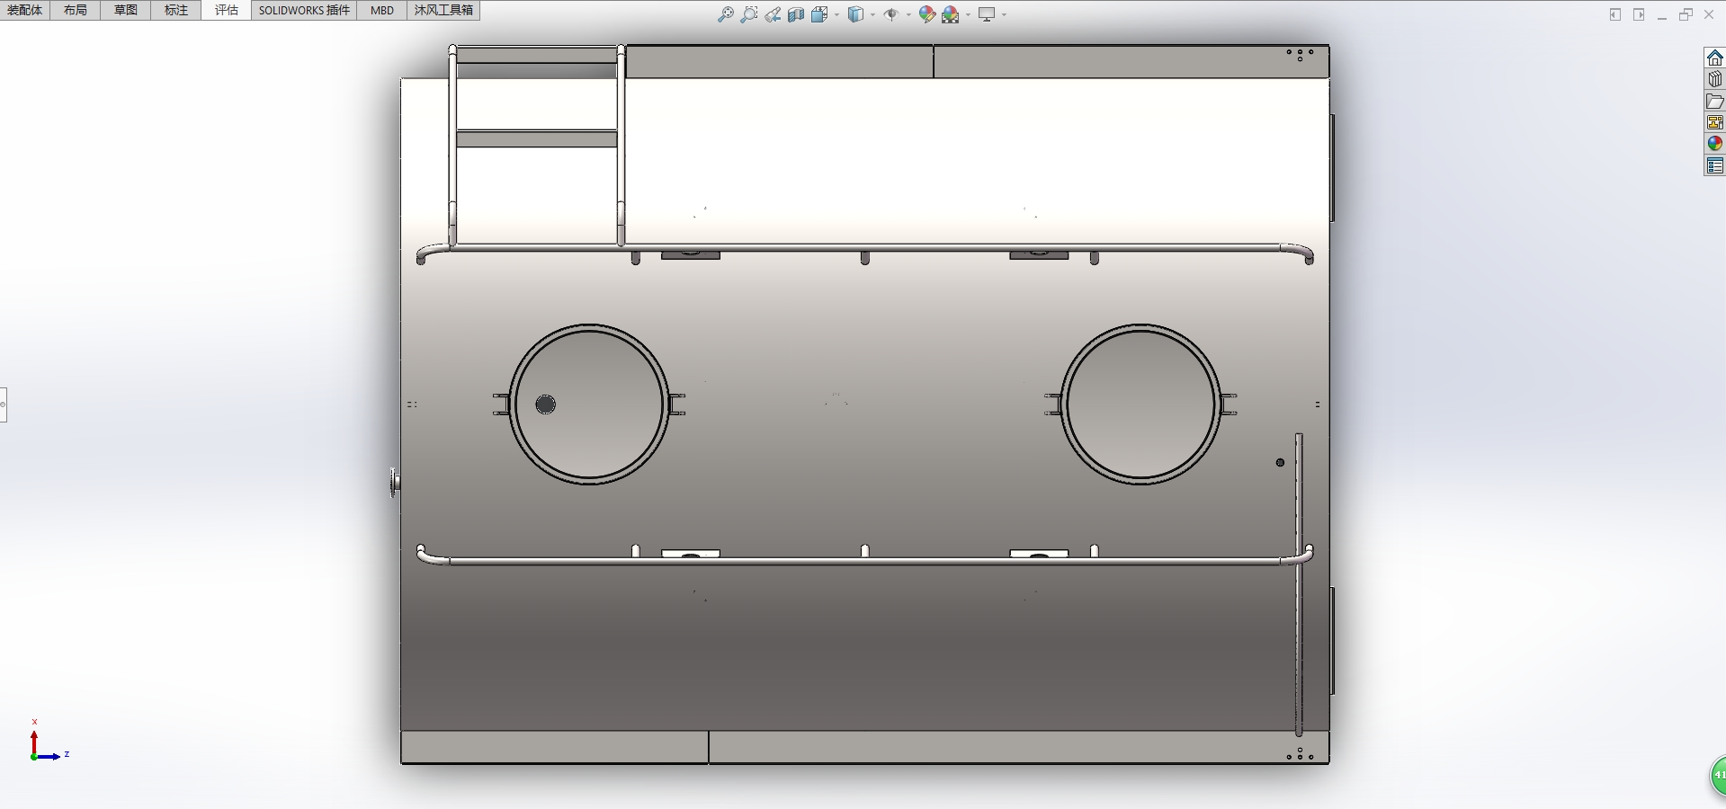Close the document window
This screenshot has width=1726, height=809.
pyautogui.click(x=1709, y=14)
